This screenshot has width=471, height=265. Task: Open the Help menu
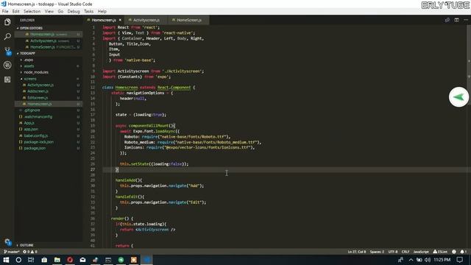pyautogui.click(x=102, y=12)
